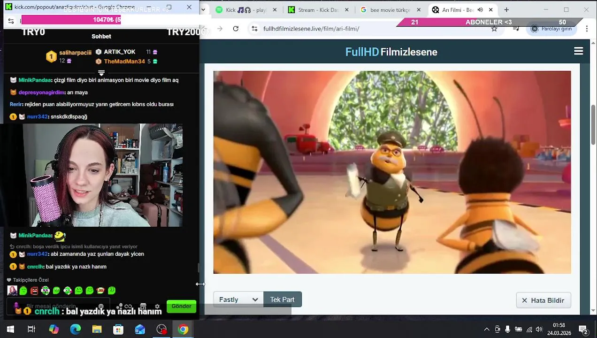Close the Stream - Kick Dashboard tab

click(347, 10)
